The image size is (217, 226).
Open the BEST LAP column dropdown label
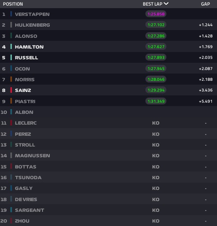(x=153, y=4)
